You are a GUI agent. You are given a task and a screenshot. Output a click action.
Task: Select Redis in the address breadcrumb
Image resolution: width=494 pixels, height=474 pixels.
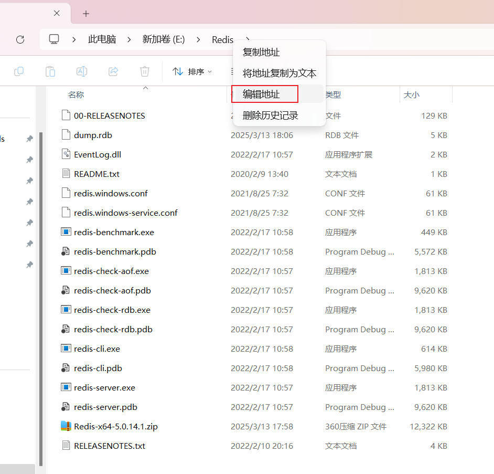[222, 40]
